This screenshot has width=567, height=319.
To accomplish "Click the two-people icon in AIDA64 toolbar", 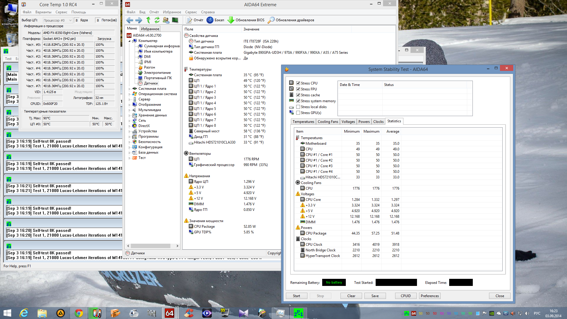I will pos(166,20).
